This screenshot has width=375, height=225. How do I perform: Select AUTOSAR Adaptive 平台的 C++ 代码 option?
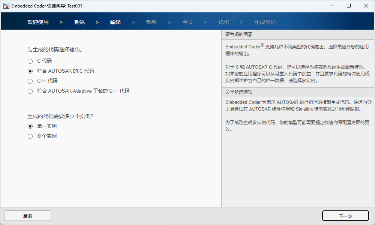click(30, 91)
